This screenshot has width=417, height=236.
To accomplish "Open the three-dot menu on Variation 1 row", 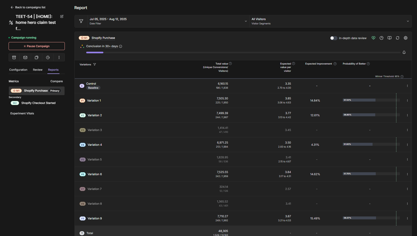I will (x=407, y=100).
